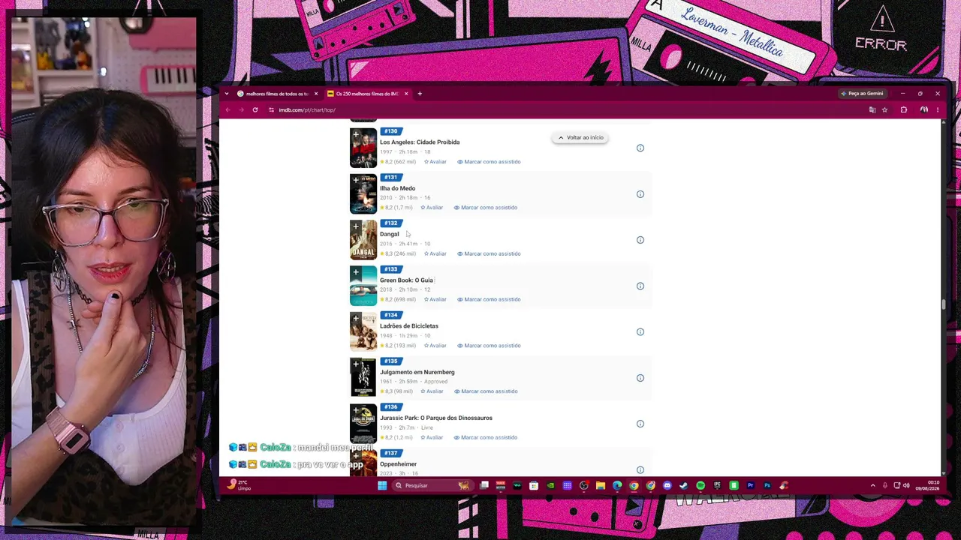Open the Dangal poster thumbnail
Viewport: 961px width, 540px height.
(x=363, y=240)
